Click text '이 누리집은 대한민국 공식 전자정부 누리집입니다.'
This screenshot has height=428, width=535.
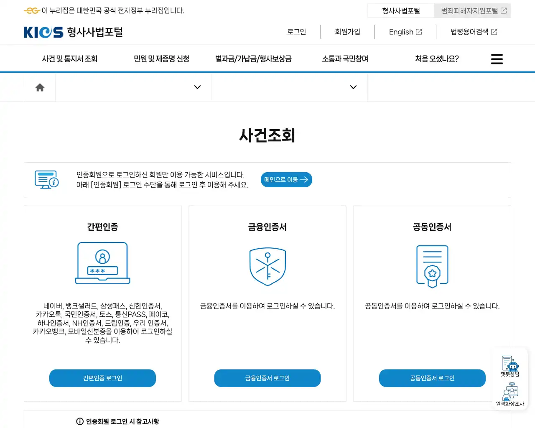(113, 10)
